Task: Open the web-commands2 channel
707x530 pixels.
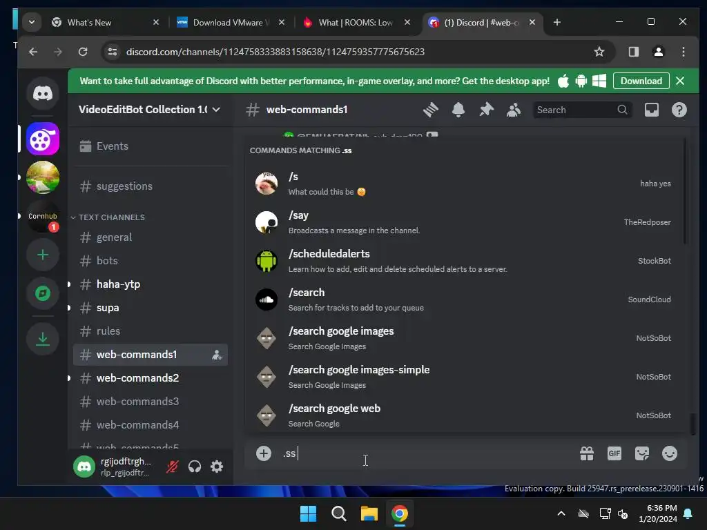Action: coord(150,377)
